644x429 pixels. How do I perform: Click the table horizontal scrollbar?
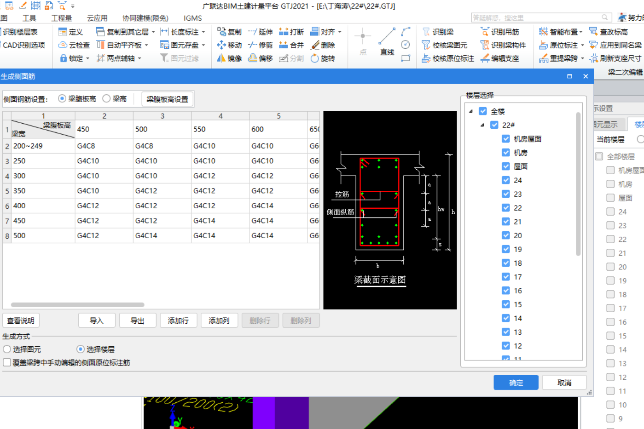click(x=77, y=305)
